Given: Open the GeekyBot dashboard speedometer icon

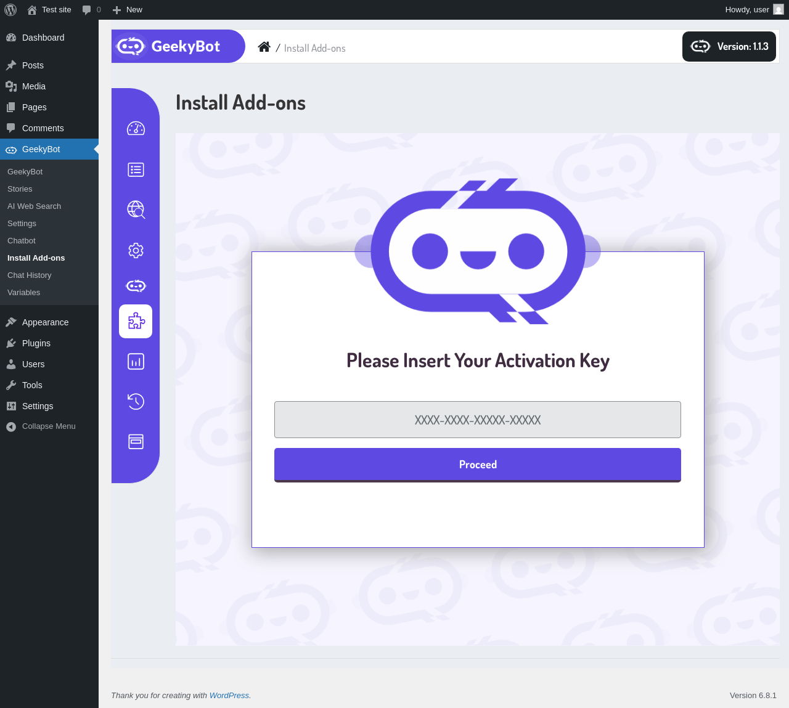Looking at the screenshot, I should [x=136, y=128].
